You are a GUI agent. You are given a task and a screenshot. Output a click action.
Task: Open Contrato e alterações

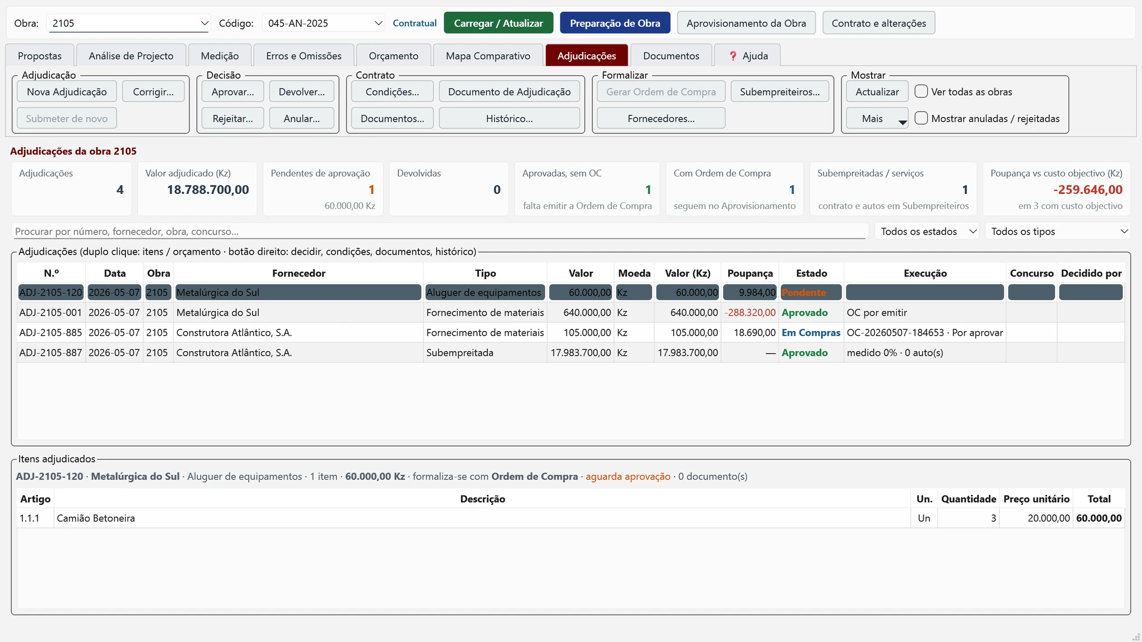(x=879, y=23)
